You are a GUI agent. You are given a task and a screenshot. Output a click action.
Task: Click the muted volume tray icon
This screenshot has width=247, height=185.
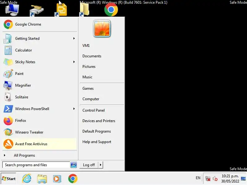click(215, 179)
